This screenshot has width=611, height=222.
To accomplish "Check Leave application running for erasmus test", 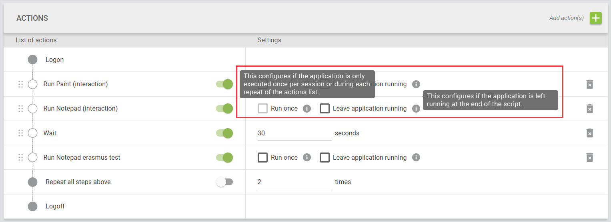I will (325, 157).
